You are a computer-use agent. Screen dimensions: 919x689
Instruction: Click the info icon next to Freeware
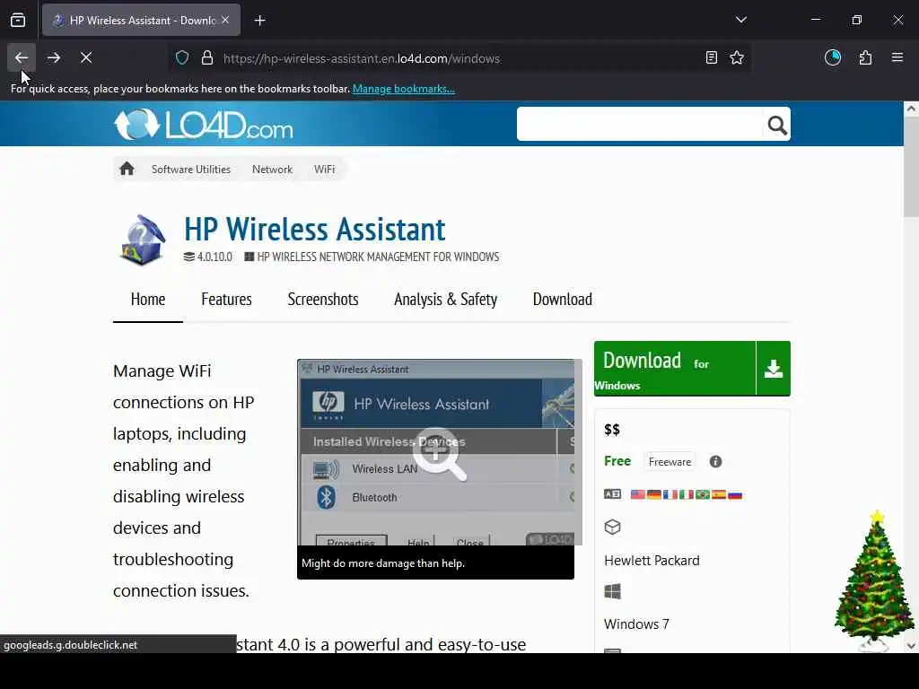[715, 462]
